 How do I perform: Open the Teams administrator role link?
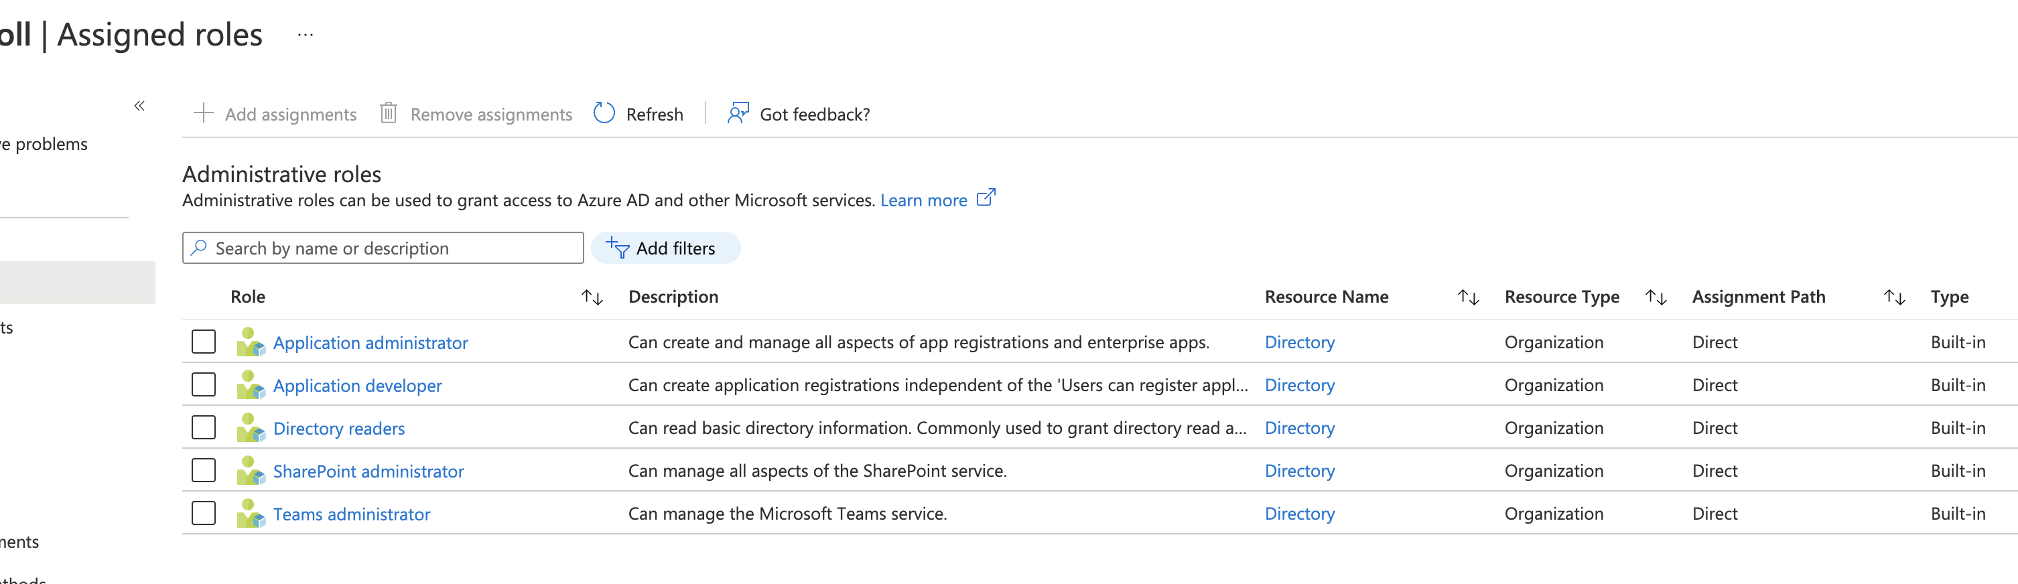click(x=352, y=514)
